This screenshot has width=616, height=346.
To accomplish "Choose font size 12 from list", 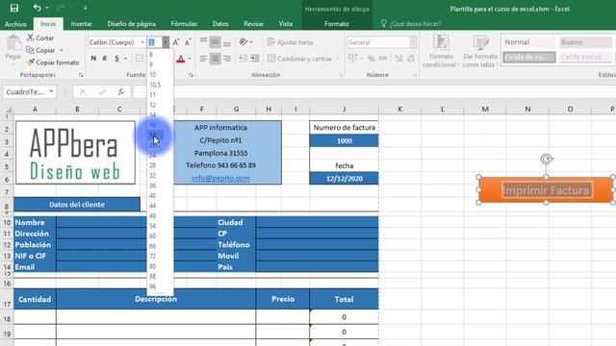I will click(153, 105).
